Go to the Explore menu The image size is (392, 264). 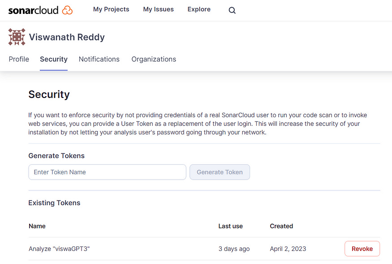pos(199,9)
